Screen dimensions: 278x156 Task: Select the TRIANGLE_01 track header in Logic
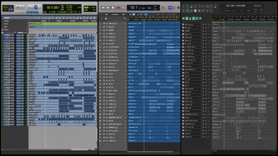click(x=112, y=127)
